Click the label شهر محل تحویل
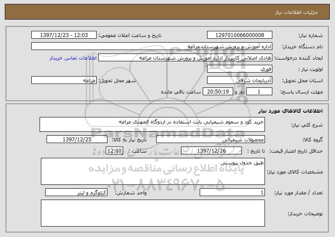Viewport: 335px width, 237px height. click(x=117, y=80)
